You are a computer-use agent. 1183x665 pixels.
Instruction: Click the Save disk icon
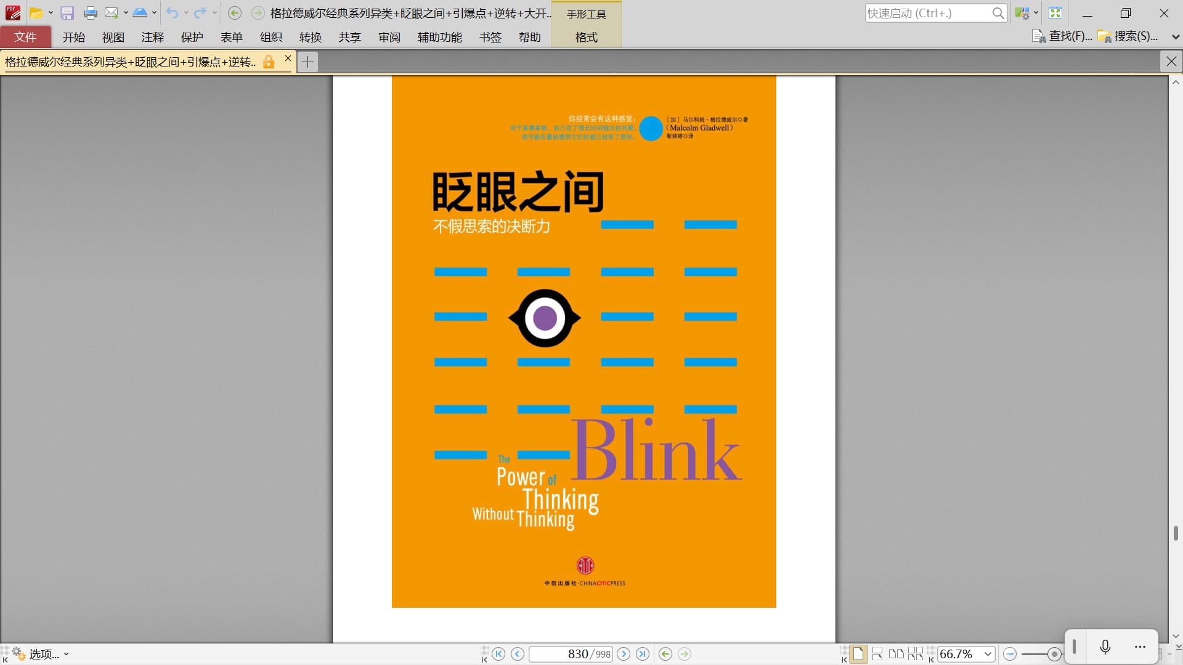(67, 13)
